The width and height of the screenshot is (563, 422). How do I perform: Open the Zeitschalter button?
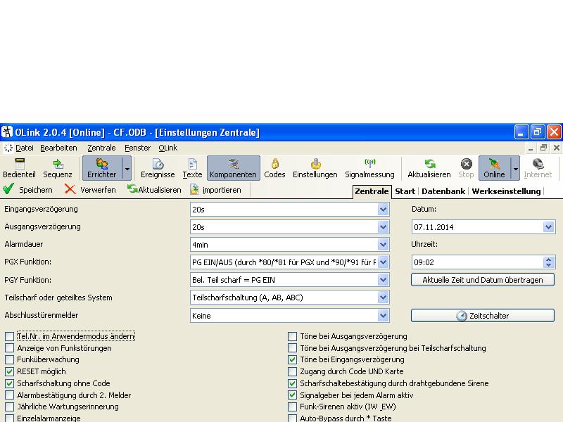point(482,316)
